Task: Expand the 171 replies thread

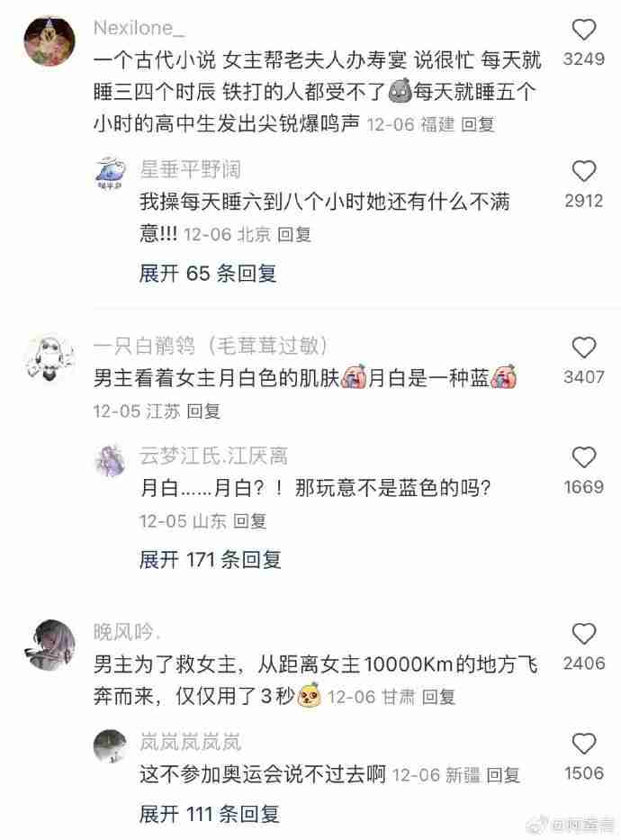Action: point(210,560)
